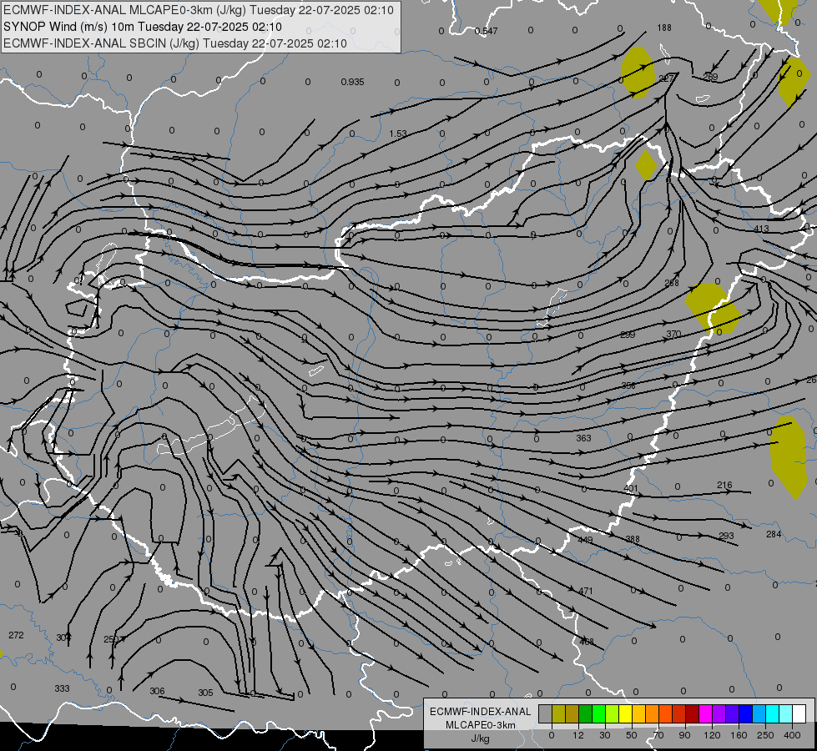Click the map value '0.935'

click(x=352, y=82)
